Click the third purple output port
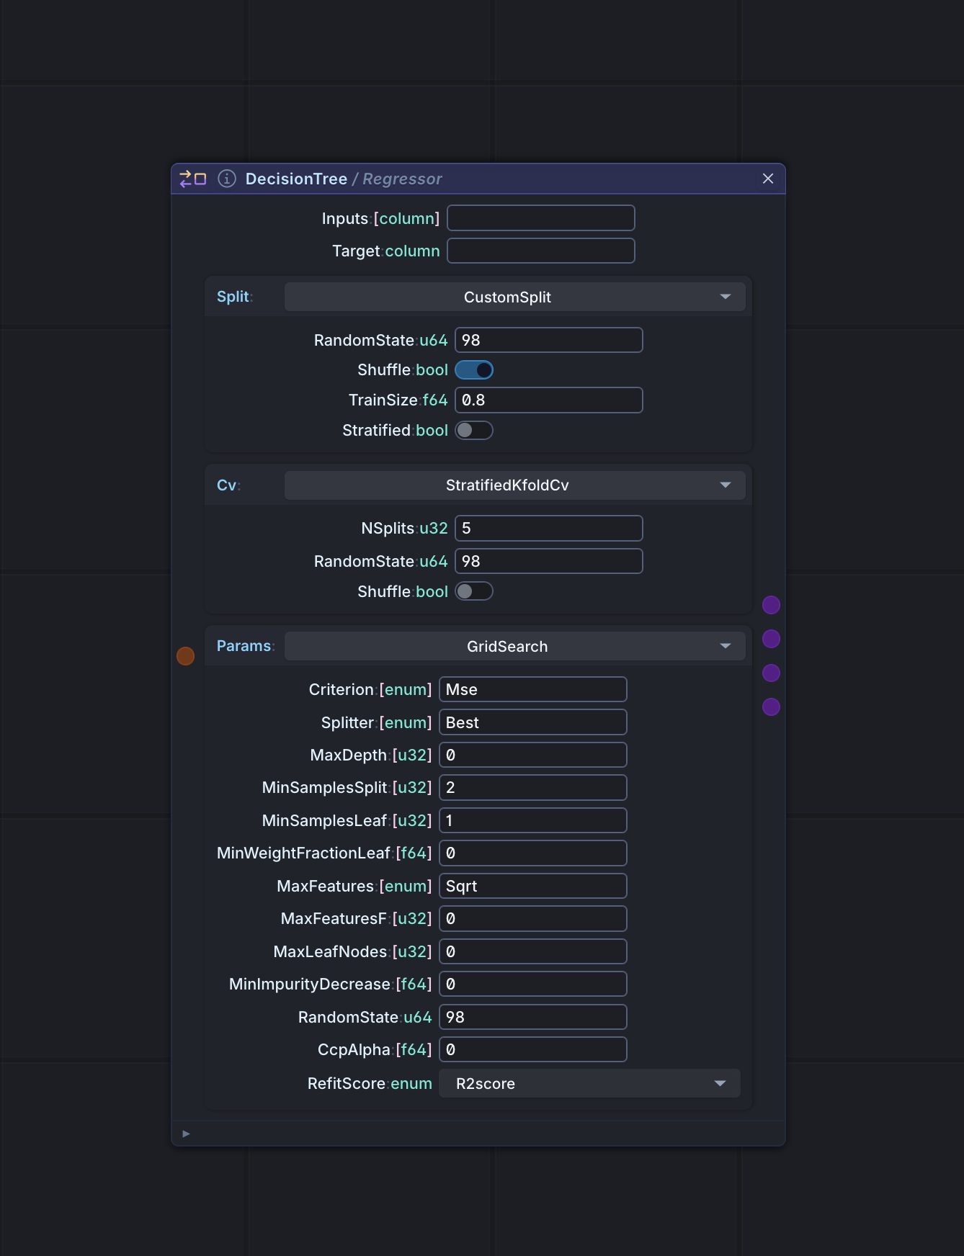This screenshot has width=964, height=1256. pyautogui.click(x=771, y=673)
